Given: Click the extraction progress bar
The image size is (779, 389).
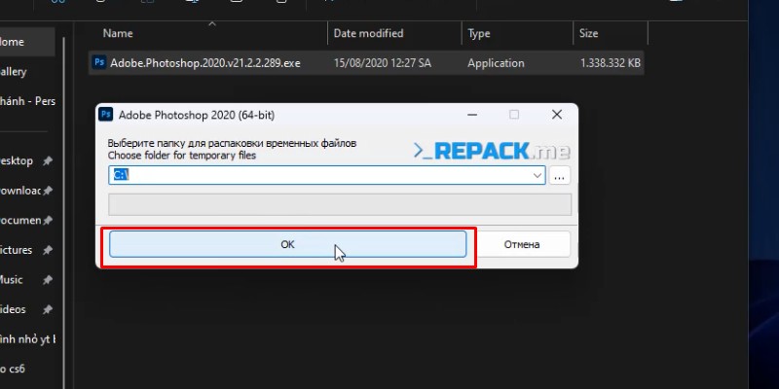Looking at the screenshot, I should coord(339,204).
